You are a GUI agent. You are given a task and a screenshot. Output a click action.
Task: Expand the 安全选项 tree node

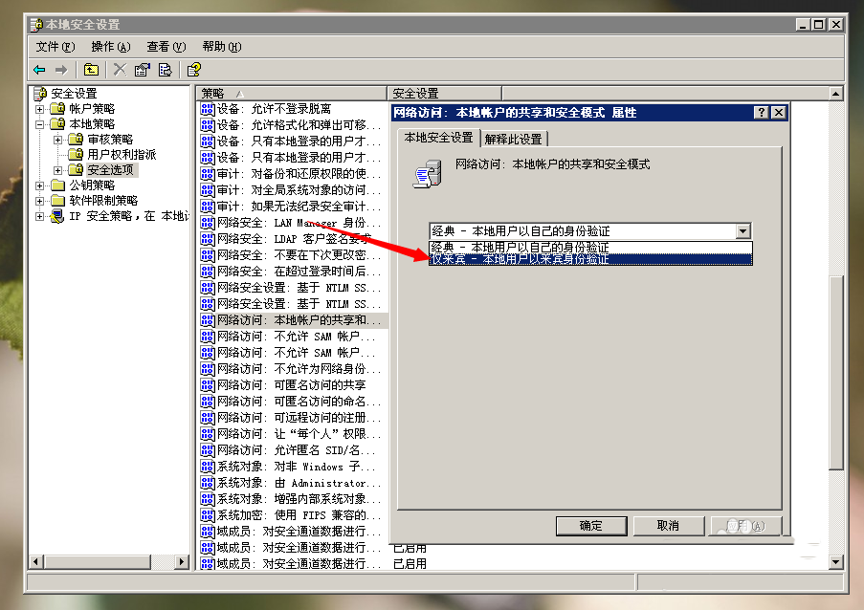tap(57, 170)
